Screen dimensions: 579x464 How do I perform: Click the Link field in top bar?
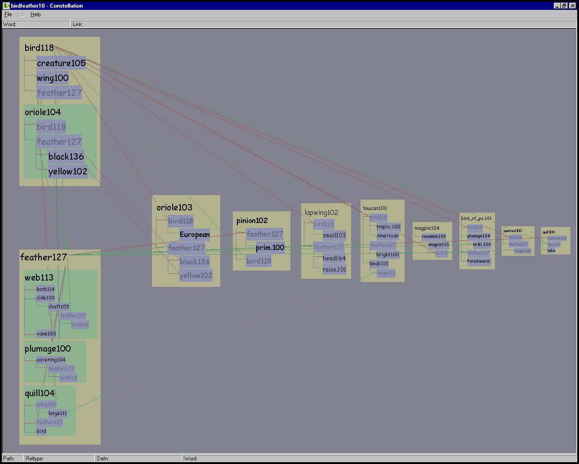pos(315,24)
